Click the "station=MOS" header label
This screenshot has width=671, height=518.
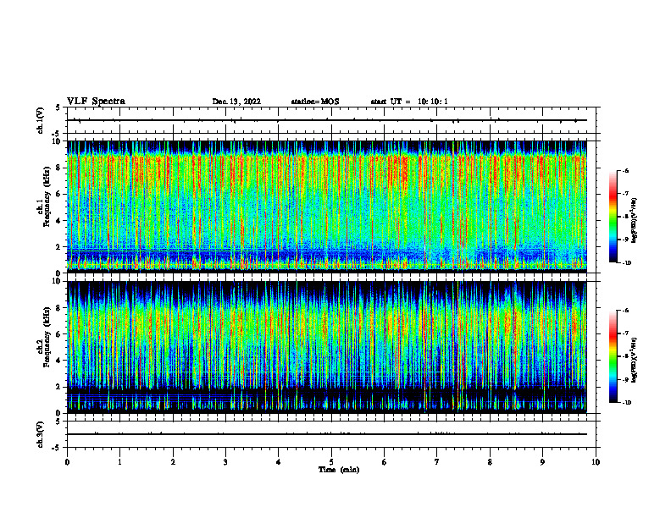tap(315, 102)
